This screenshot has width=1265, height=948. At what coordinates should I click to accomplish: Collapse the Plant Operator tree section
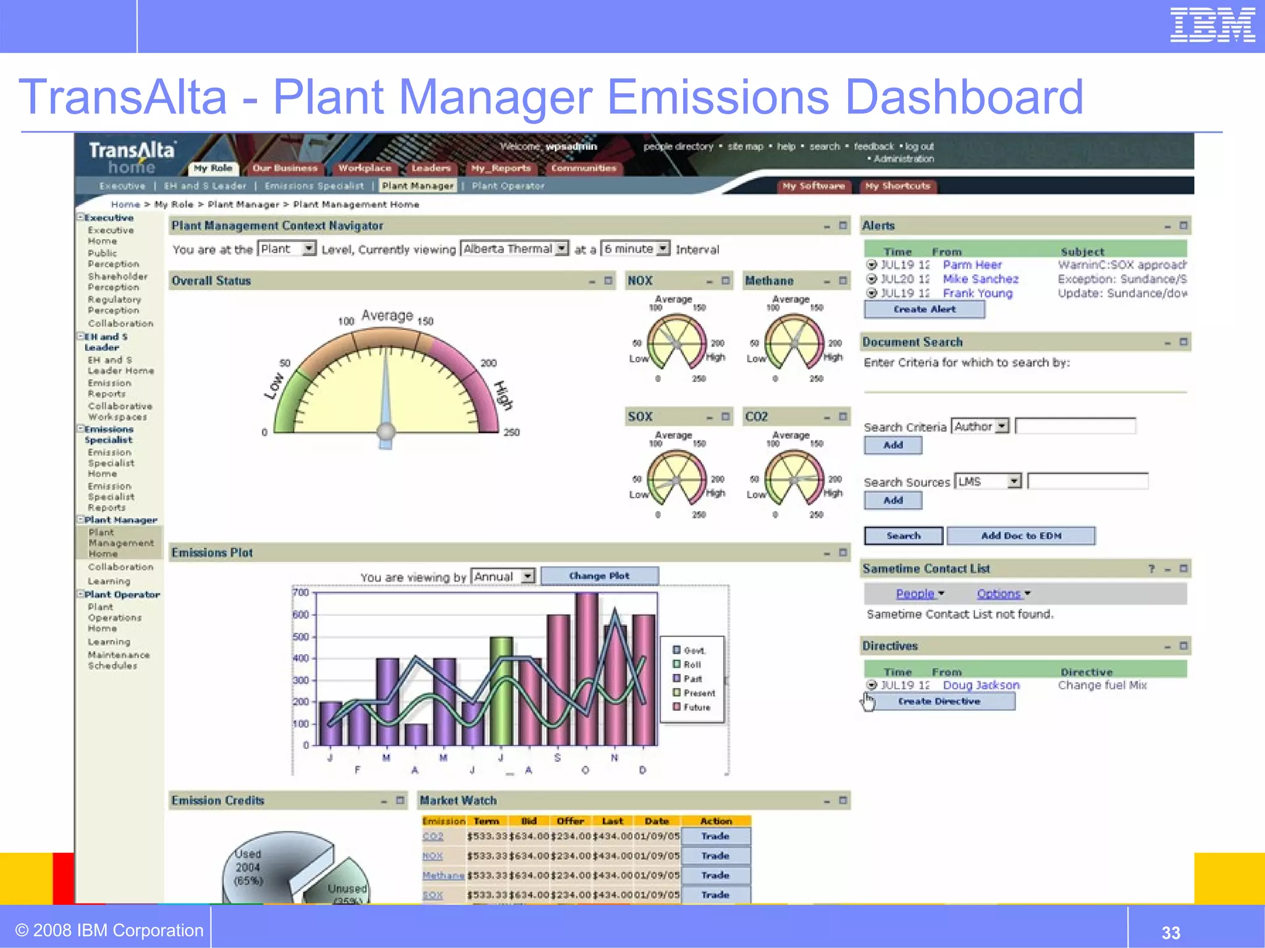click(80, 594)
